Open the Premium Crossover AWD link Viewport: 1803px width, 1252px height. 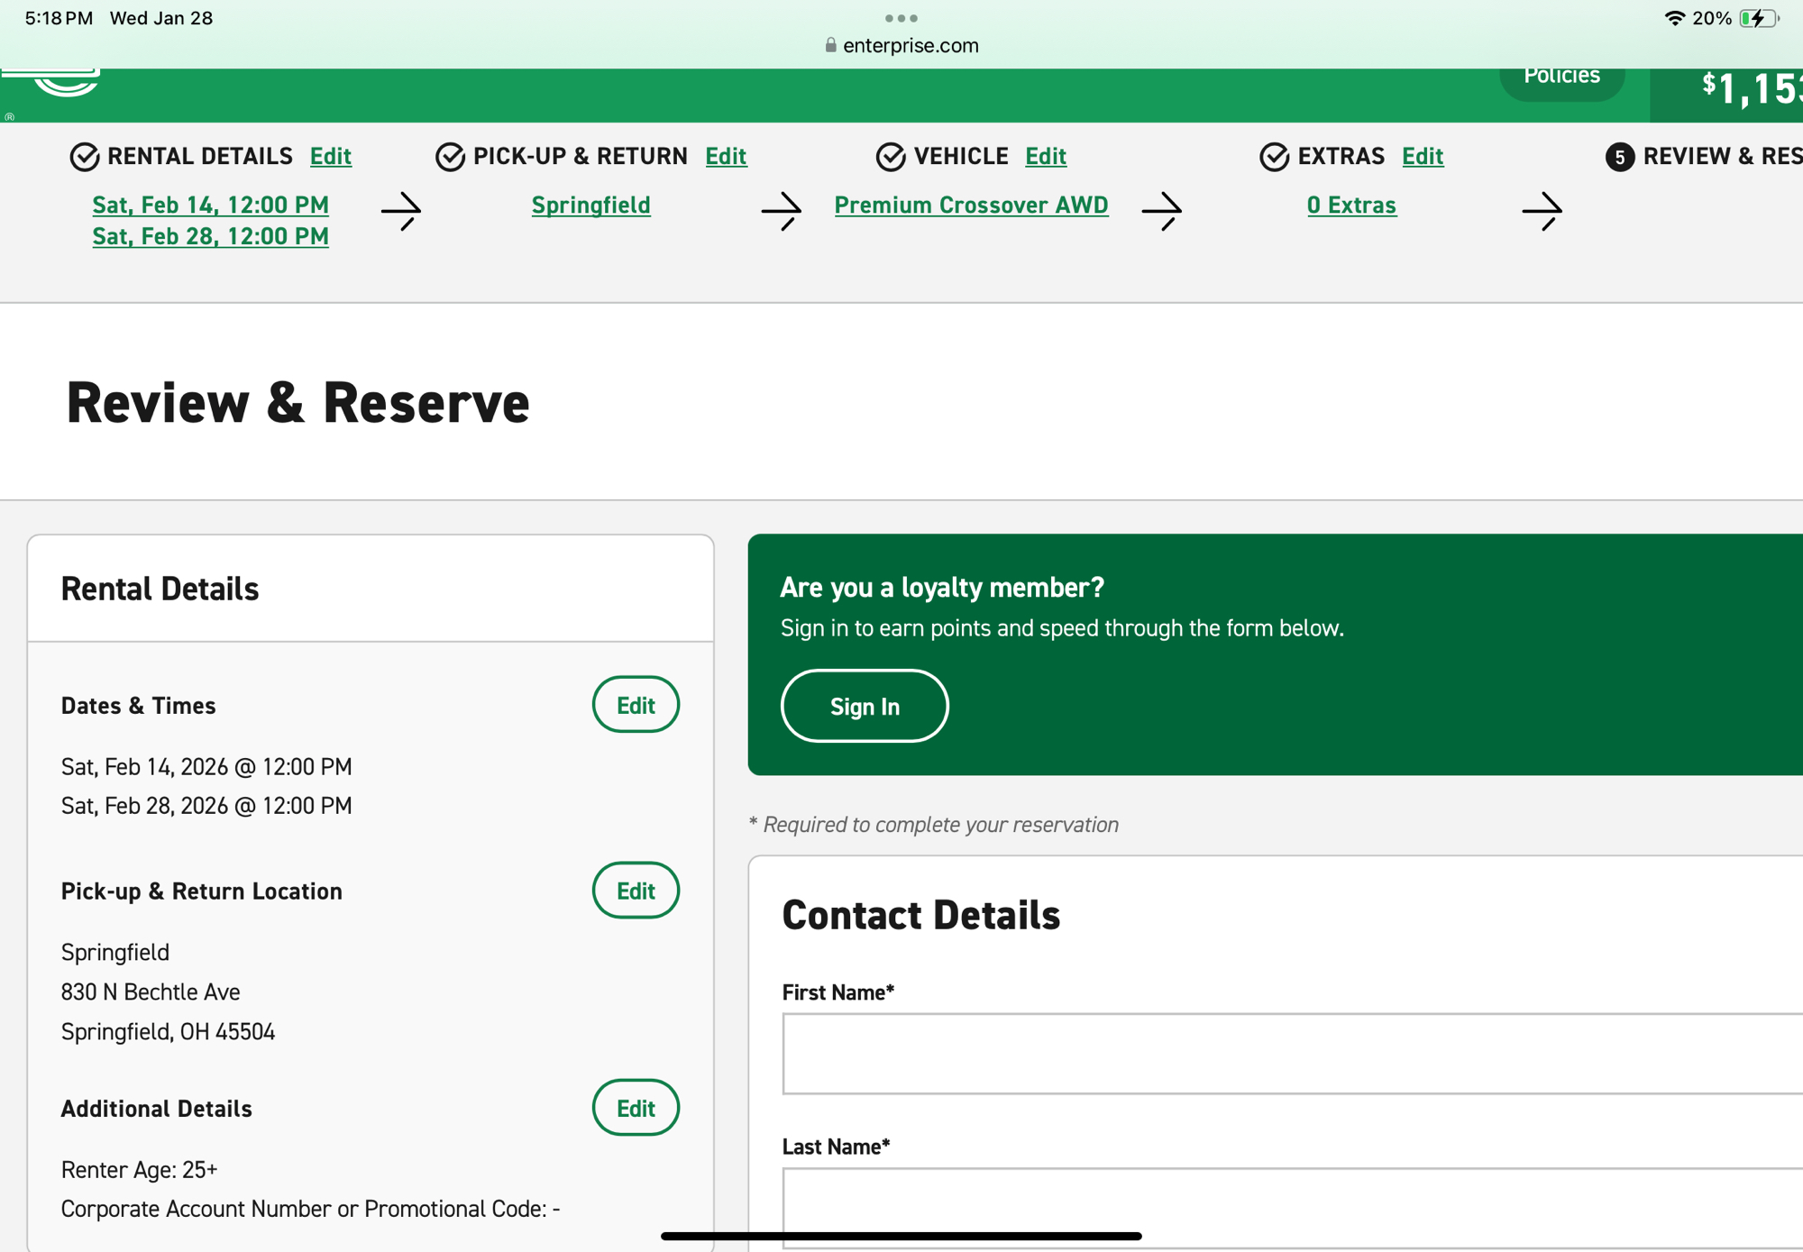click(x=971, y=205)
